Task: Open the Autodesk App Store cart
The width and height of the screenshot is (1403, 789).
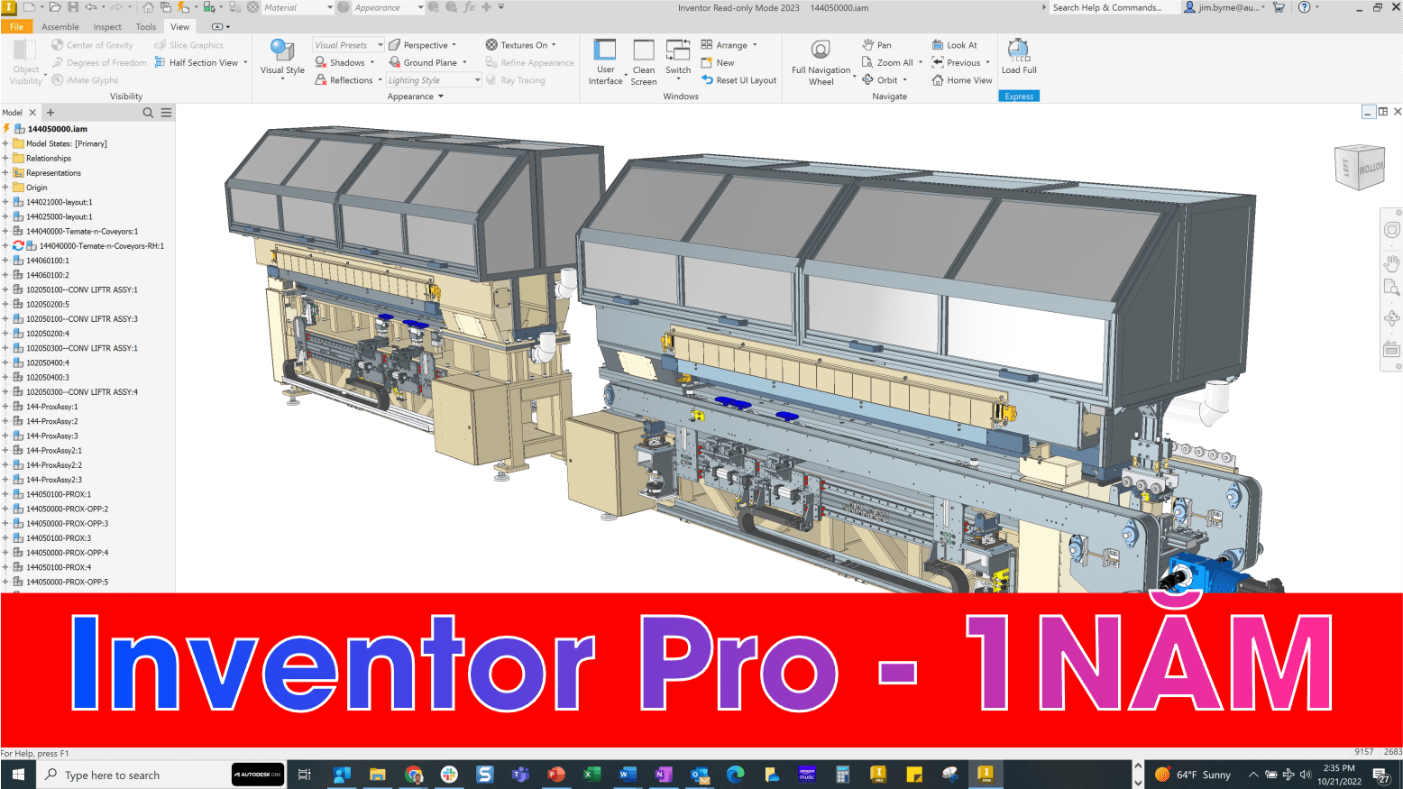Action: (1279, 7)
